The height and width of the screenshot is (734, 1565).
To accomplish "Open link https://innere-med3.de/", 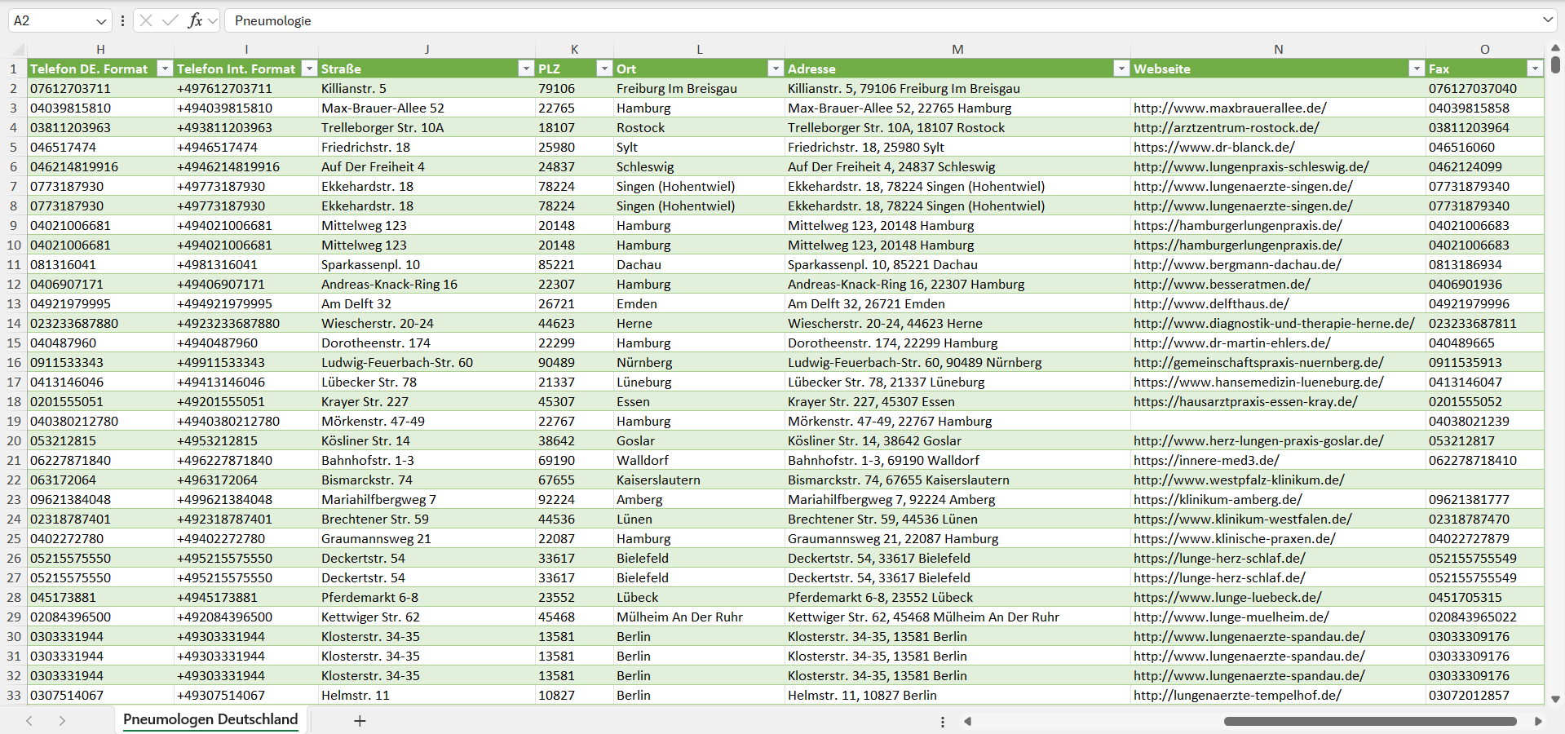I will coord(1206,460).
